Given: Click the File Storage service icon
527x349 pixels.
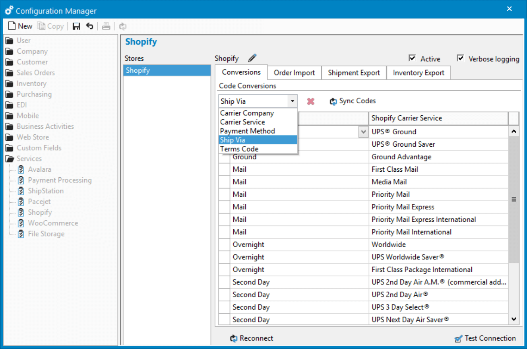Looking at the screenshot, I should click(x=21, y=234).
